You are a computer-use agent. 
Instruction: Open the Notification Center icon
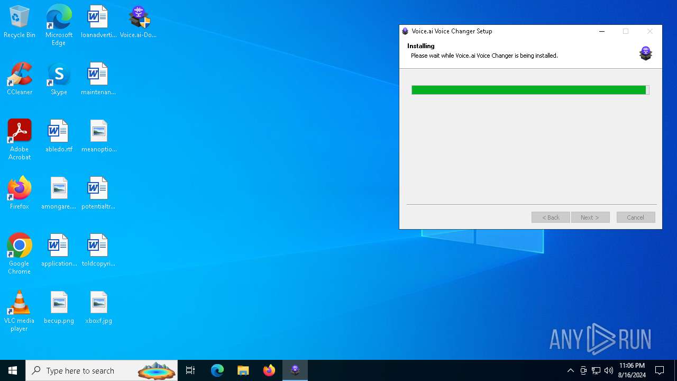point(660,370)
